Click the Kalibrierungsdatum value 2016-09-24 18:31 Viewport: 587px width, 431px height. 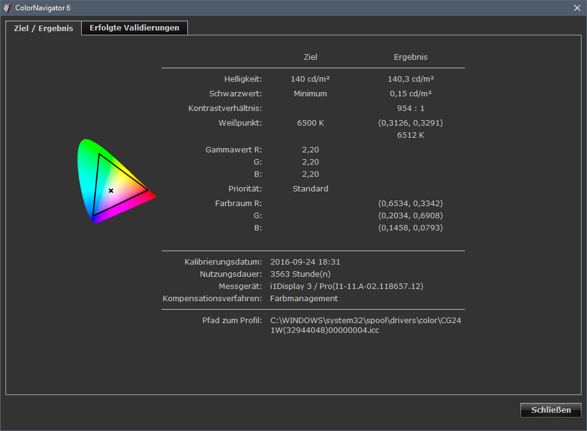click(305, 262)
